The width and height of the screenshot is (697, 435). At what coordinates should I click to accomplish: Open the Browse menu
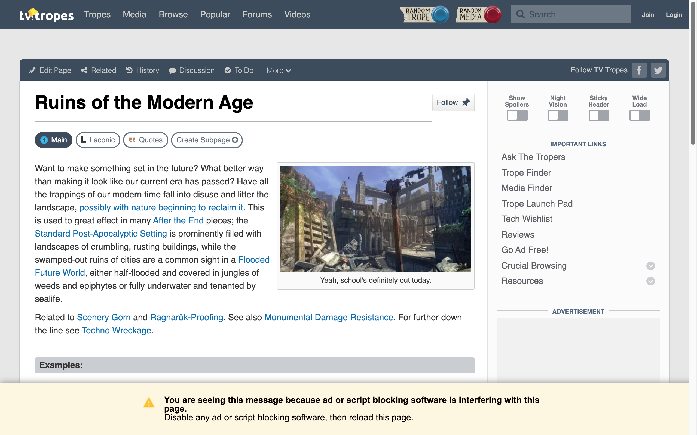(x=173, y=14)
